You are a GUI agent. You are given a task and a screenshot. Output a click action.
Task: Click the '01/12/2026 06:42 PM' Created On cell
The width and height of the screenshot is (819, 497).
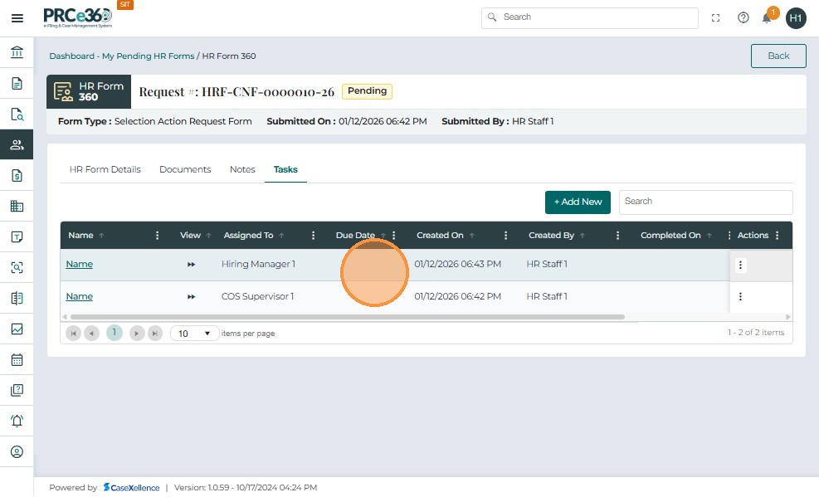(x=457, y=296)
